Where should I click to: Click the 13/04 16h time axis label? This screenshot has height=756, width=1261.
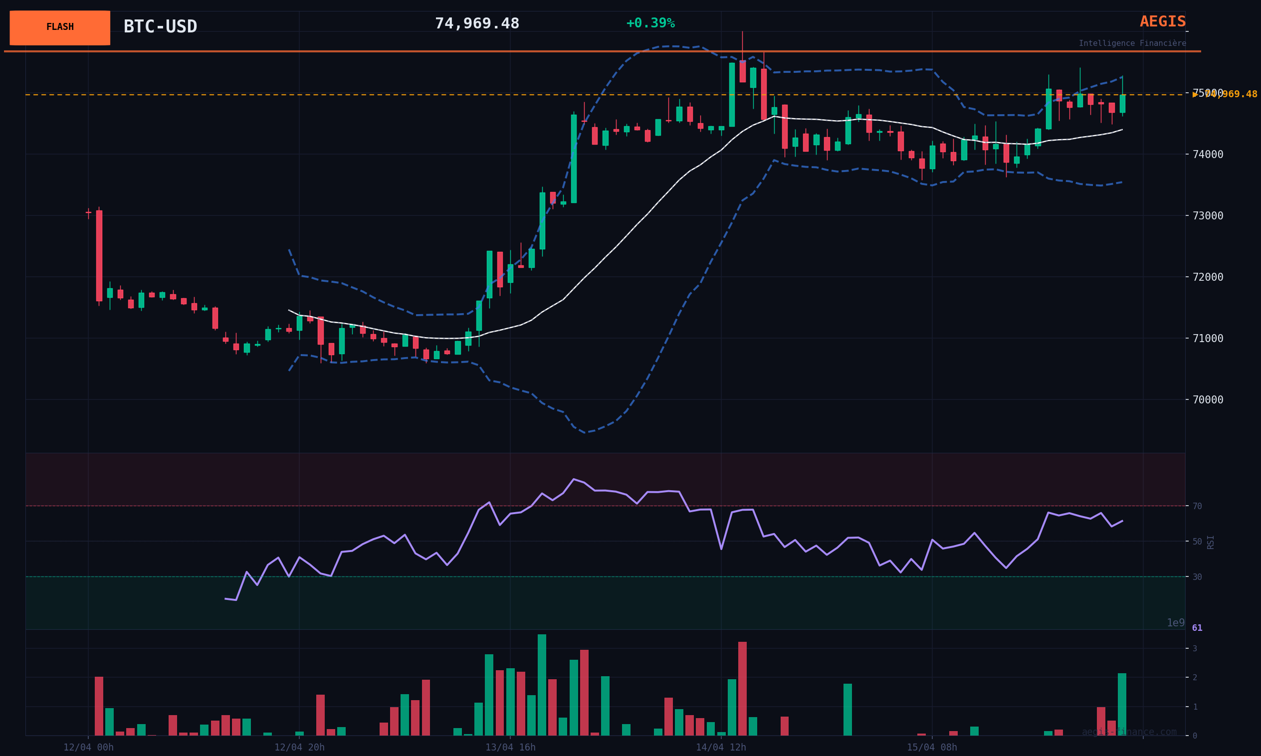point(510,748)
